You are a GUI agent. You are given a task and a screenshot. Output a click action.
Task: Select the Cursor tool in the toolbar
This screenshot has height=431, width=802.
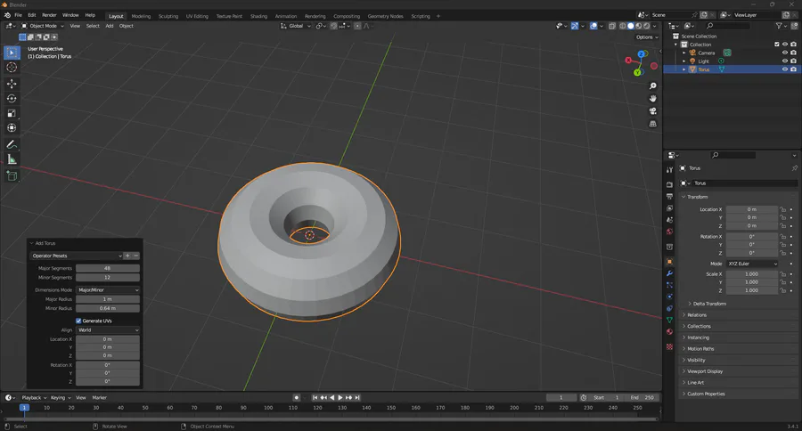[12, 68]
